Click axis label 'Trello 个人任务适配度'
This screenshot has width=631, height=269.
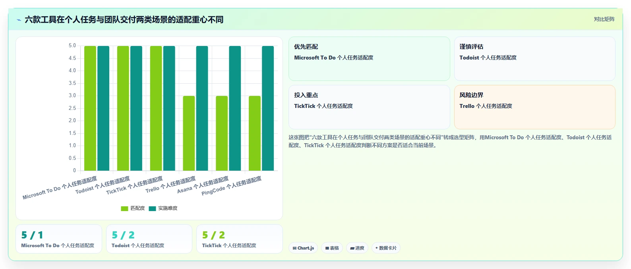point(170,185)
